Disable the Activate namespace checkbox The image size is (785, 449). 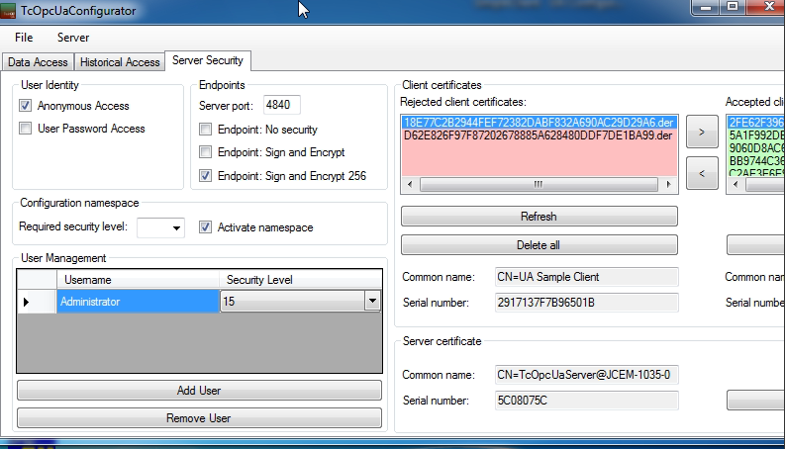point(206,227)
